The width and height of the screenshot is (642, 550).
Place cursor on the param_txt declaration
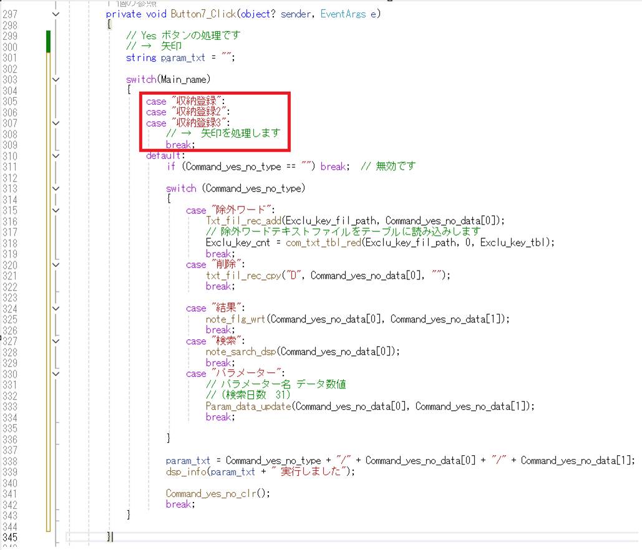pos(183,57)
